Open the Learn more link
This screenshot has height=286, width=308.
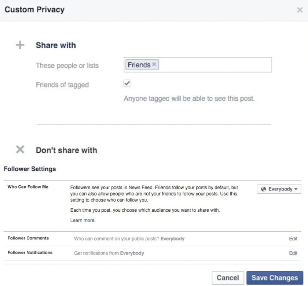pos(82,220)
